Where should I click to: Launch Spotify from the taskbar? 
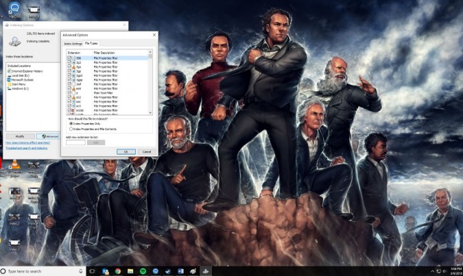click(x=143, y=271)
